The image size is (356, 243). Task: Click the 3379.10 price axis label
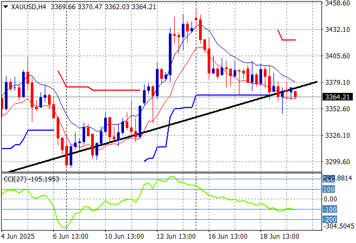337,82
